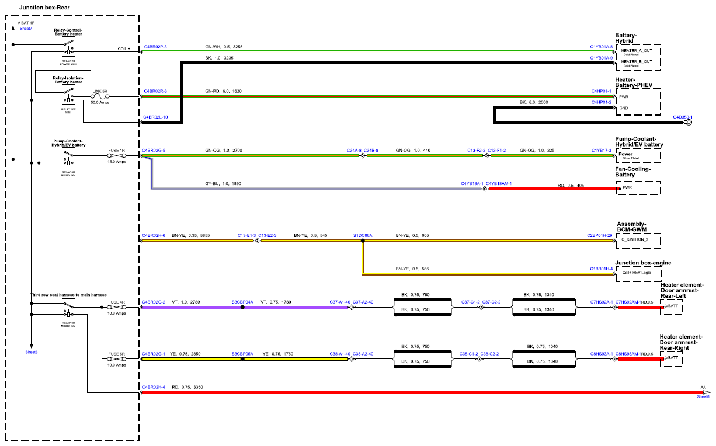The image size is (716, 446).
Task: Click the Relay 9R Micro Inv coolant pump relay
Action: [69, 158]
